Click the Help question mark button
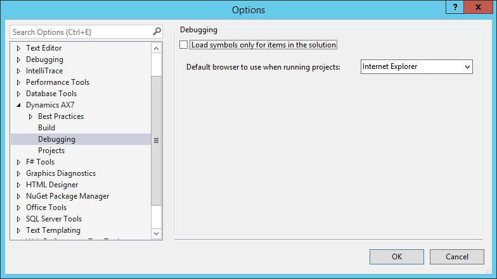 pos(455,6)
